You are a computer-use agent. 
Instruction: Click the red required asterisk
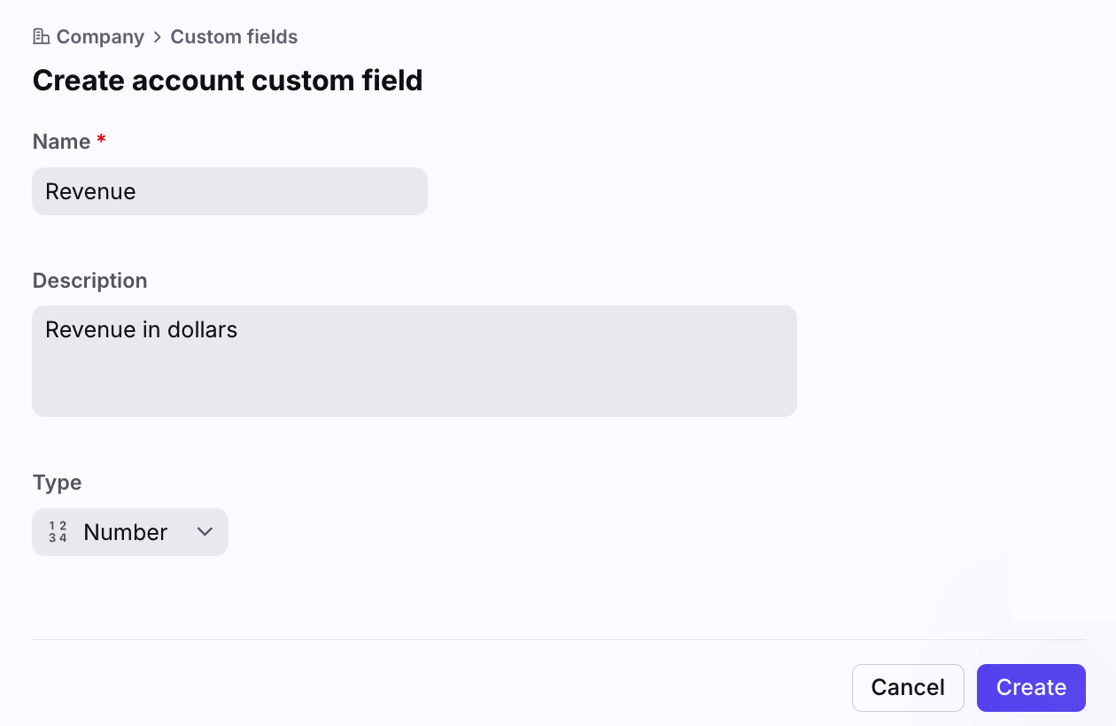point(101,141)
